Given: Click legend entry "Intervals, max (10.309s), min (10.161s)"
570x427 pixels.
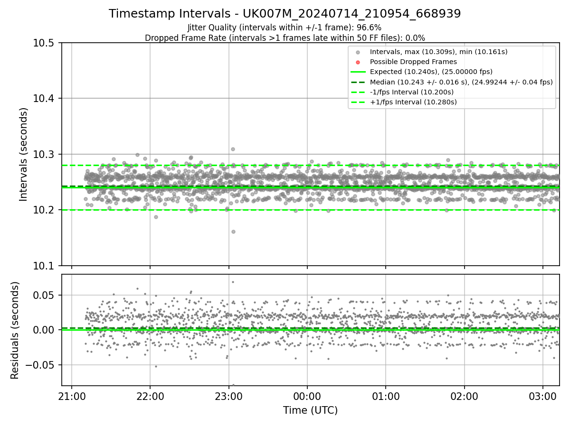Looking at the screenshot, I should pos(439,52).
